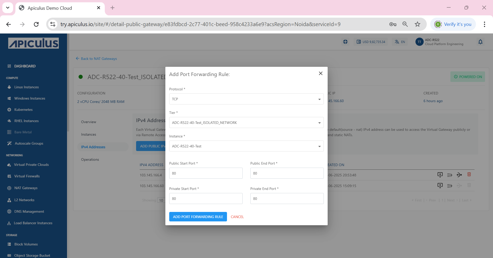493x258 pixels.
Task: Open the notifications bell icon
Action: coord(480,42)
